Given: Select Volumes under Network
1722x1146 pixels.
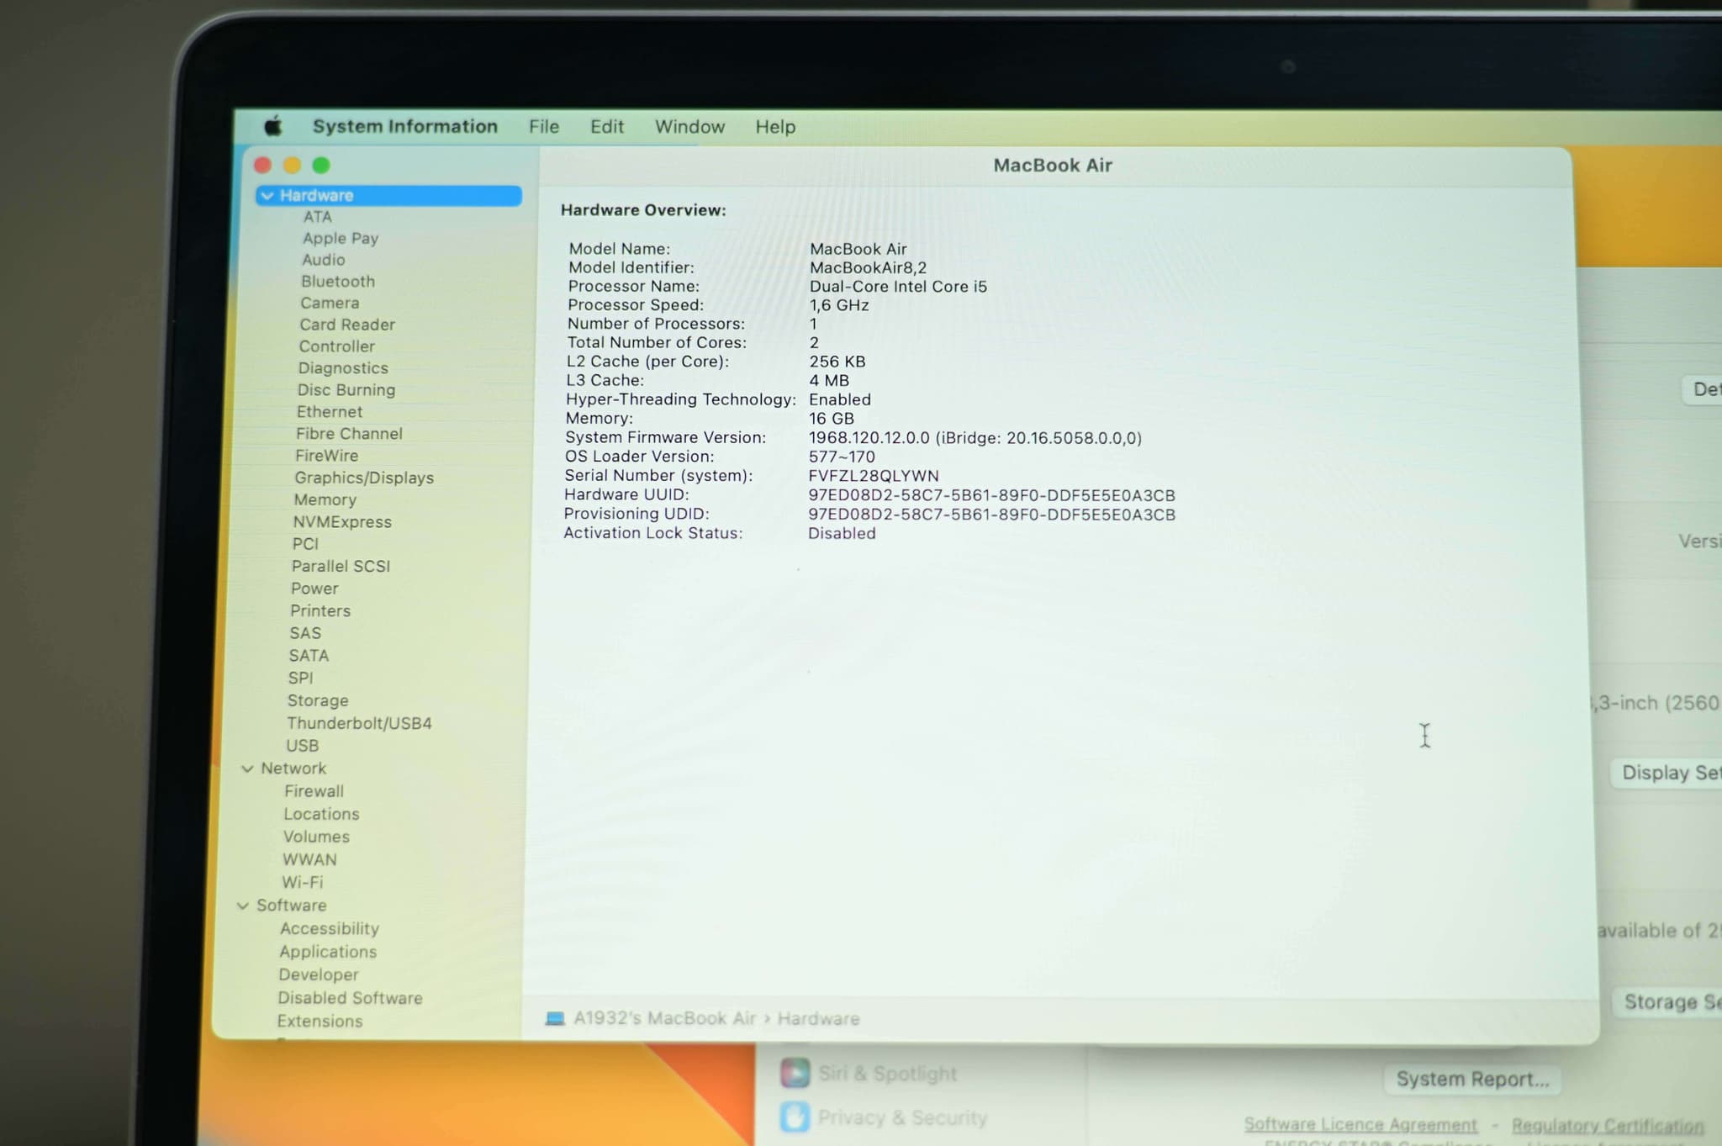Looking at the screenshot, I should pyautogui.click(x=316, y=837).
